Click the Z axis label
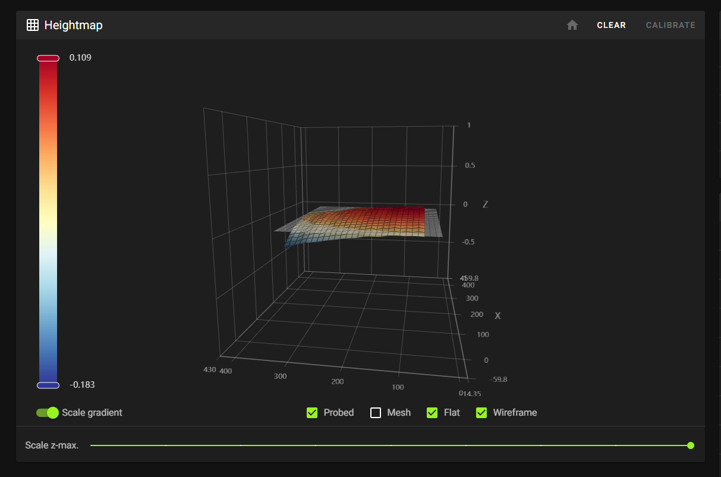Image resolution: width=721 pixels, height=477 pixels. [x=485, y=204]
